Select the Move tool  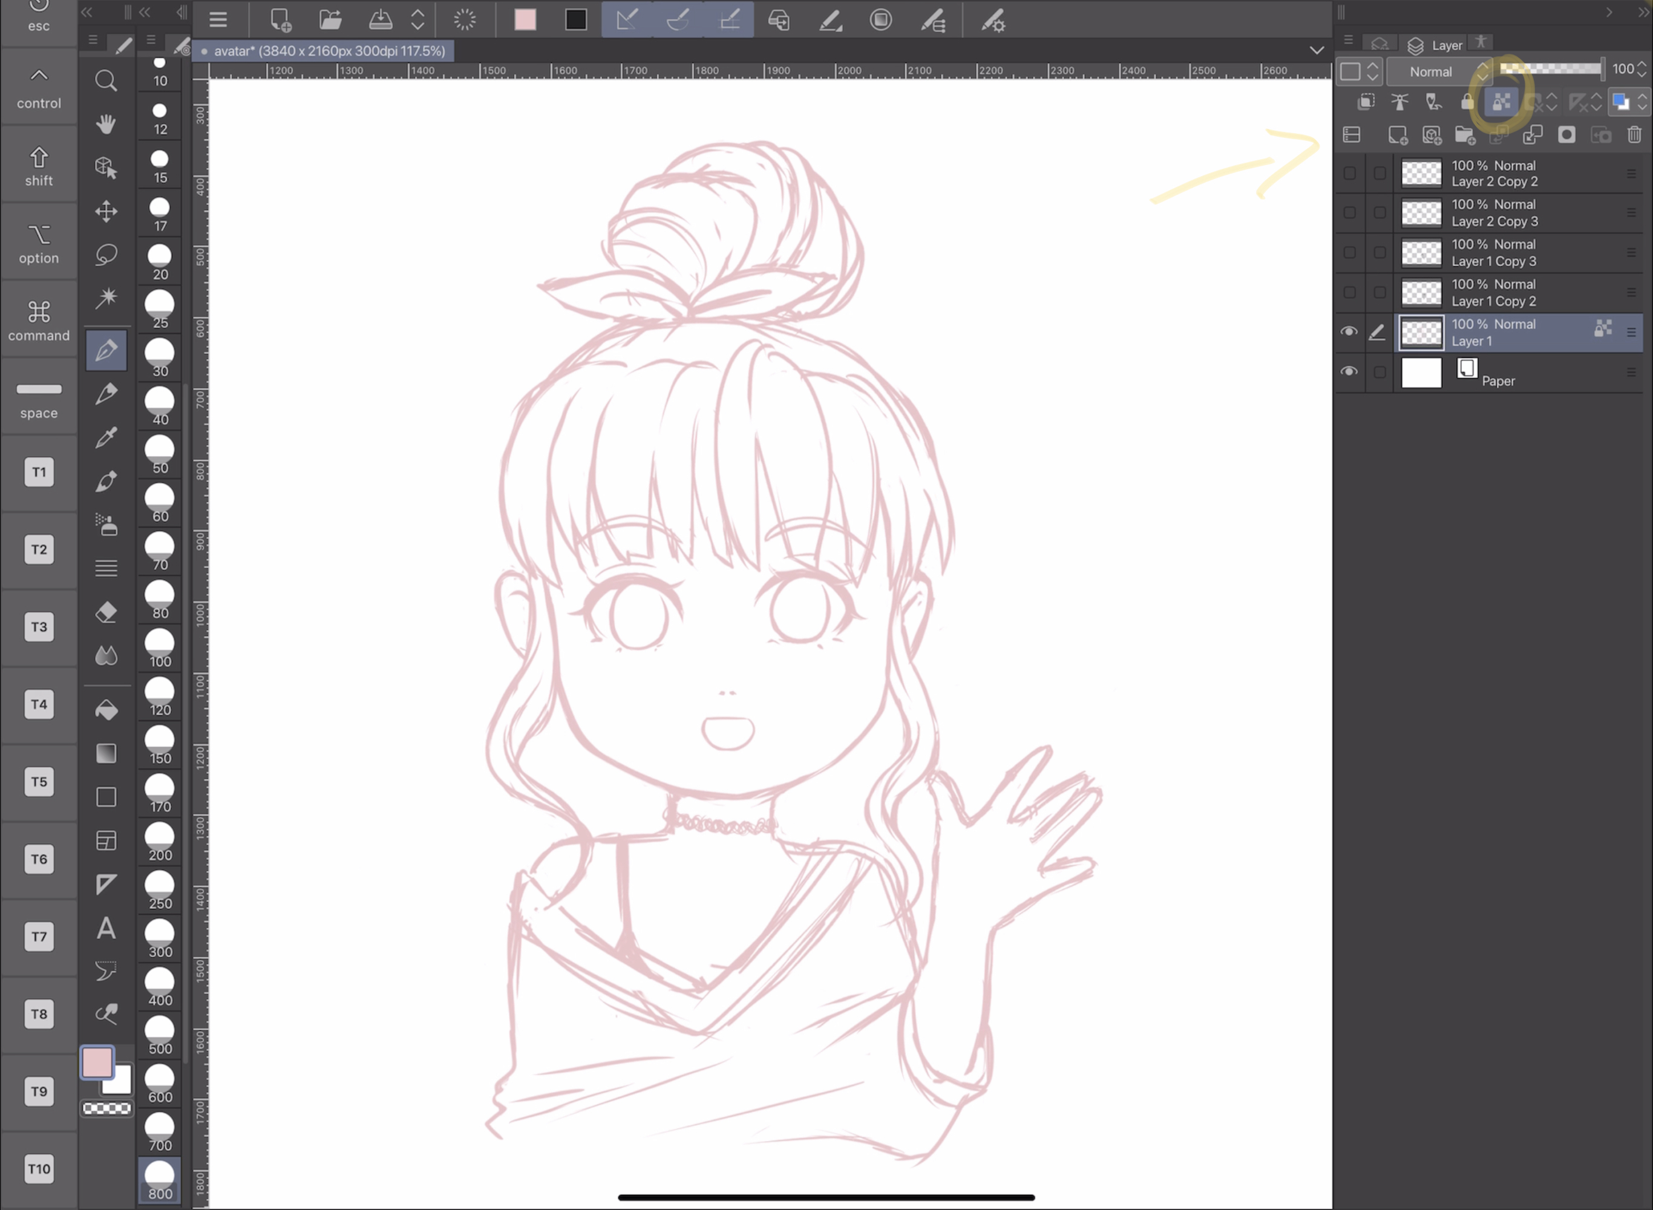[106, 211]
